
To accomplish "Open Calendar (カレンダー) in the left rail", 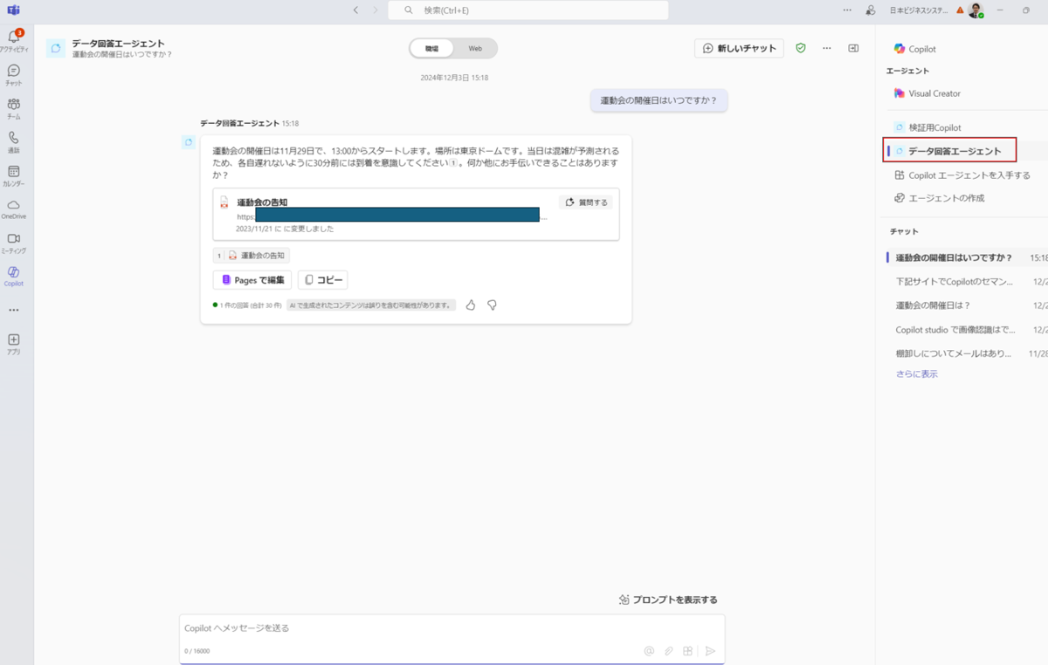I will tap(14, 175).
